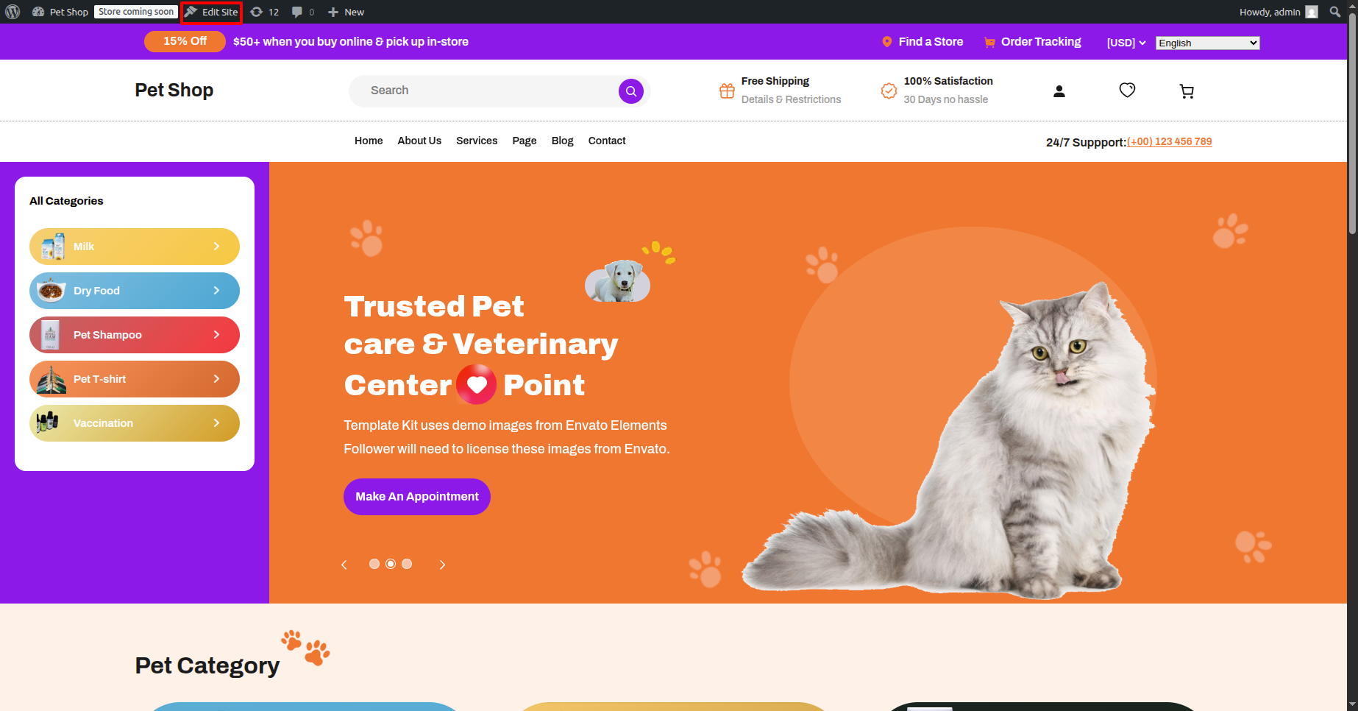Select the third slider pagination dot

(x=407, y=564)
